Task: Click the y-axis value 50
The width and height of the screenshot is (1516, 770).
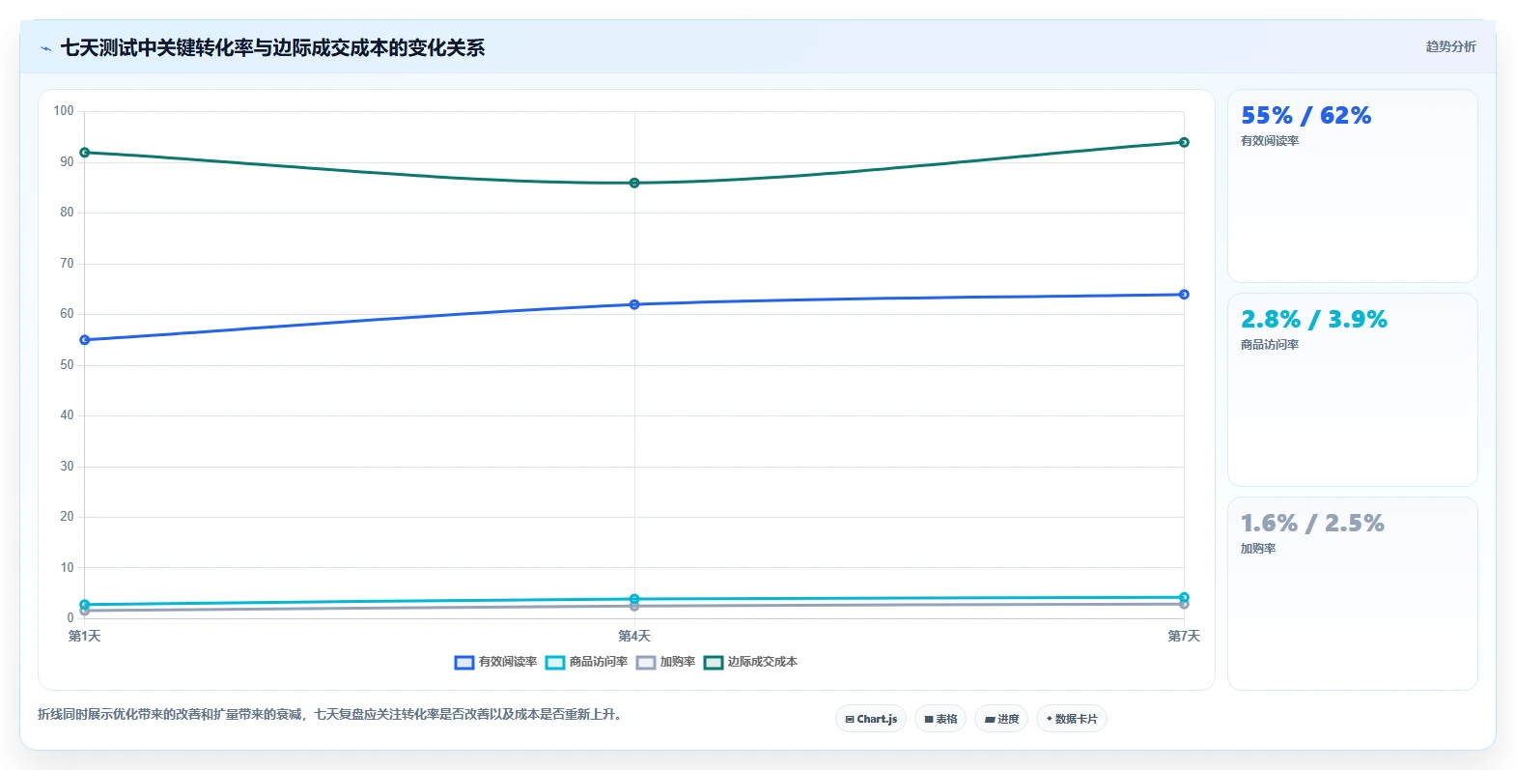Action: (x=67, y=364)
